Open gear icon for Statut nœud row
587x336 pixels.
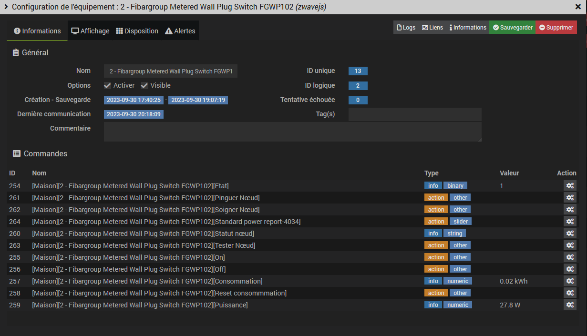pos(570,233)
